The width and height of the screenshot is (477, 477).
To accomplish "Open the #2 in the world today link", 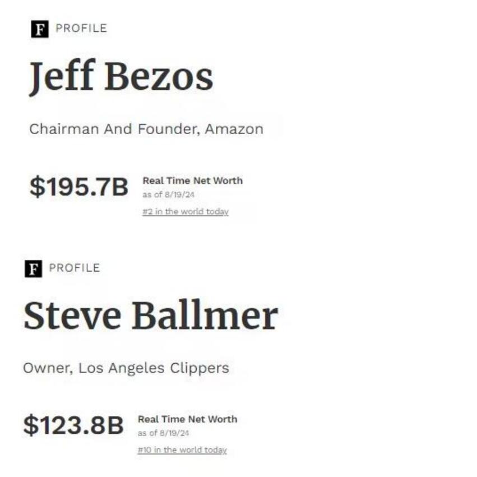I will point(186,212).
